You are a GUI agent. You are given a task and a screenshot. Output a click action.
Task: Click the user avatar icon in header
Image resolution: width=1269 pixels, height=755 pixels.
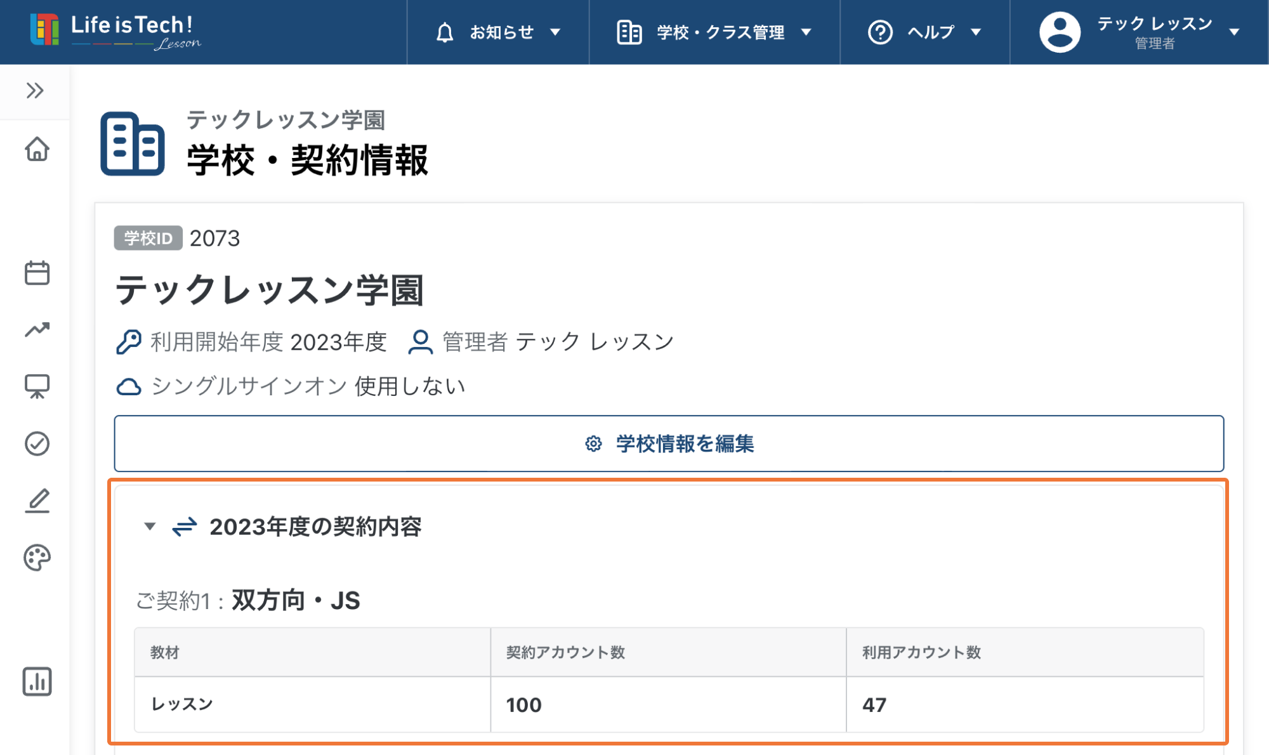coord(1060,32)
